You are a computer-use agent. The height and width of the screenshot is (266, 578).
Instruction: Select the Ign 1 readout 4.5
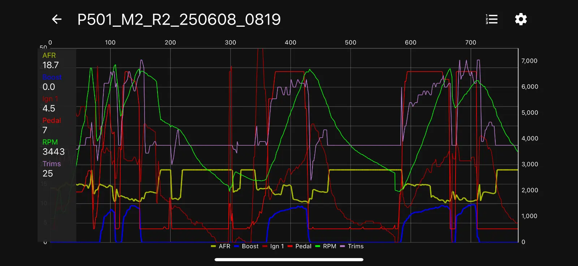[49, 109]
